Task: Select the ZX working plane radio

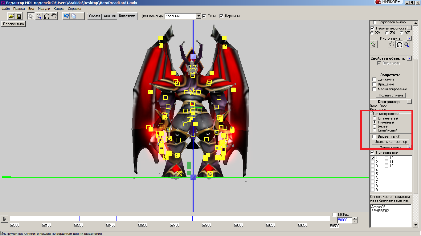Action: [x=387, y=33]
